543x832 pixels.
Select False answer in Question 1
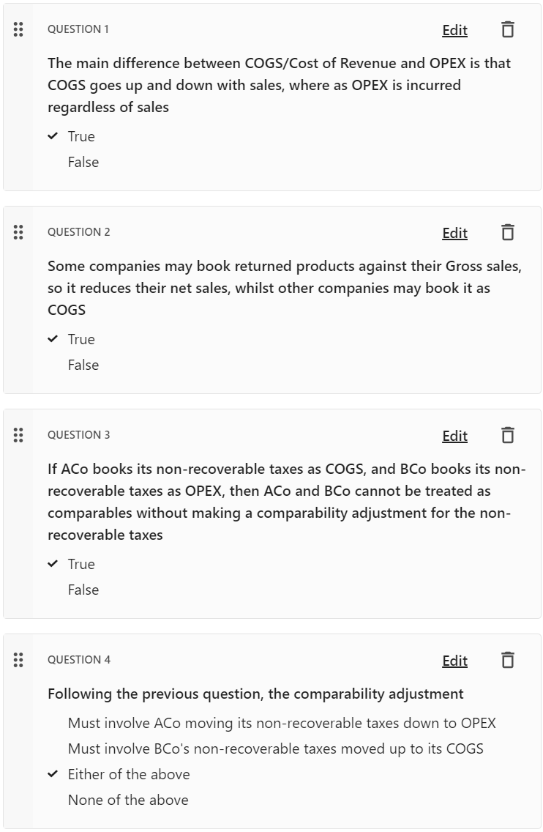[83, 162]
